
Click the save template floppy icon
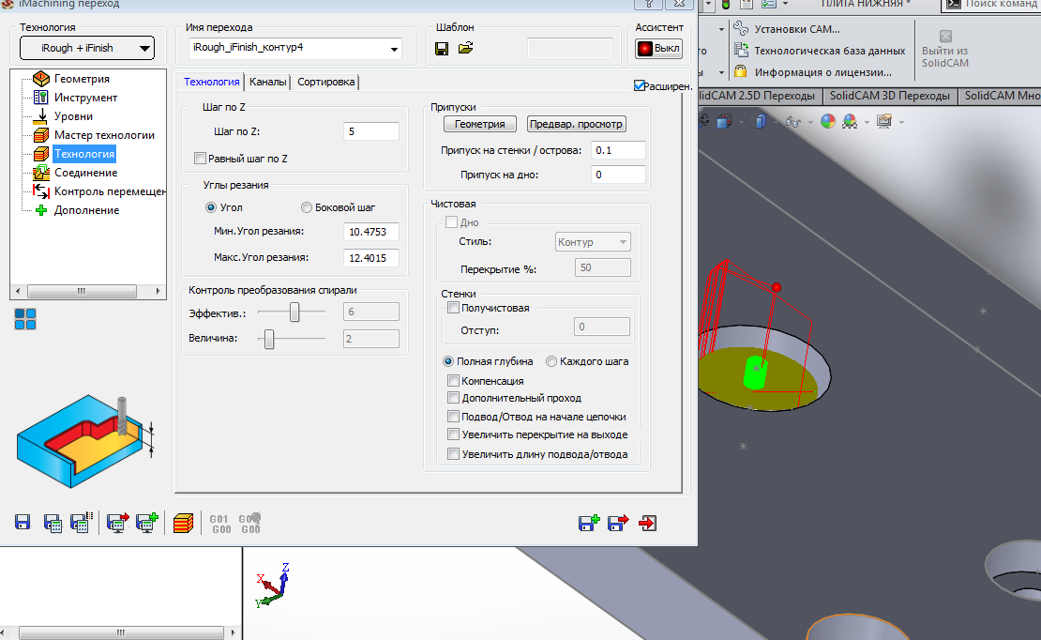coord(442,49)
